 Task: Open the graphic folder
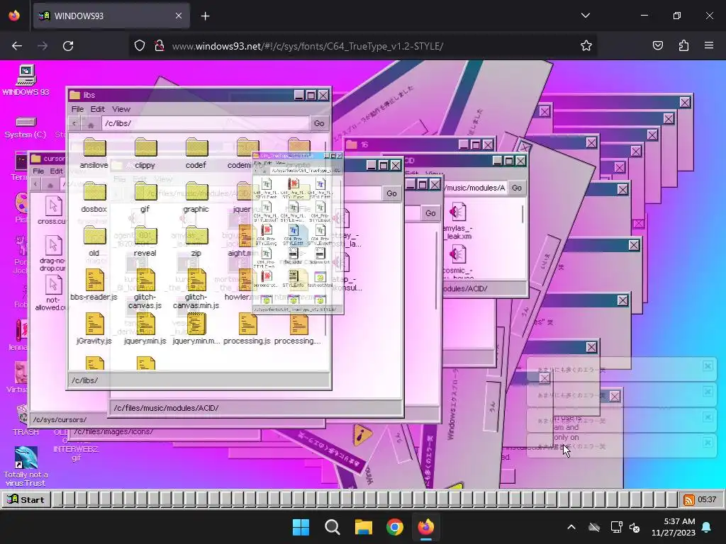(x=196, y=198)
